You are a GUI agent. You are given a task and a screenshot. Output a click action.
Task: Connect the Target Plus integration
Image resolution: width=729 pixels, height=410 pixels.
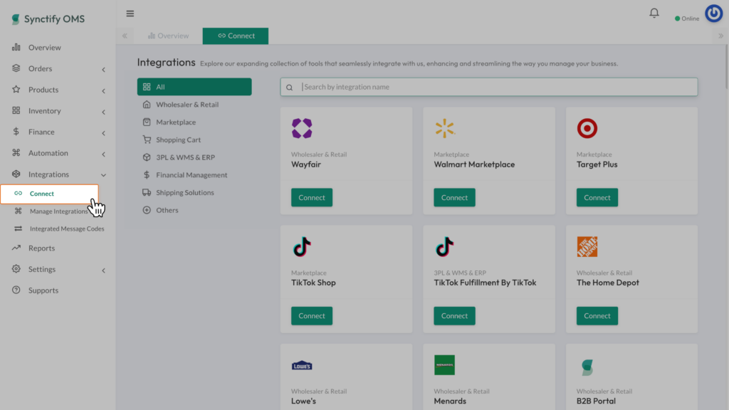tap(597, 198)
